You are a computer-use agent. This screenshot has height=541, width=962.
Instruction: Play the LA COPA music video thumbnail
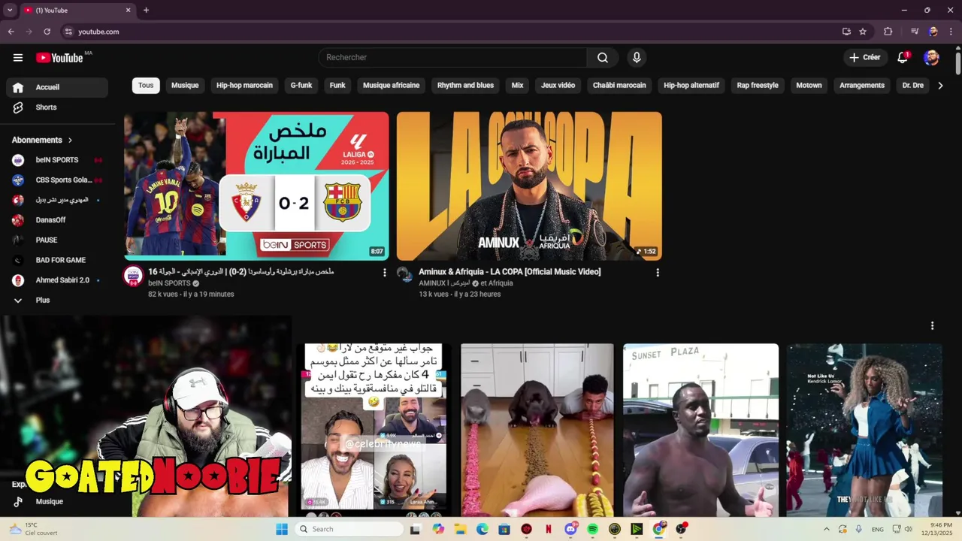(529, 186)
